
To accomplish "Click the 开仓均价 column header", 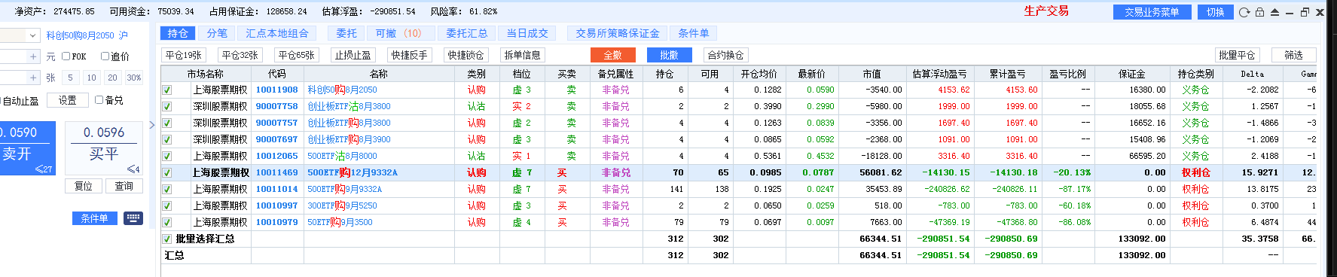I will point(759,74).
